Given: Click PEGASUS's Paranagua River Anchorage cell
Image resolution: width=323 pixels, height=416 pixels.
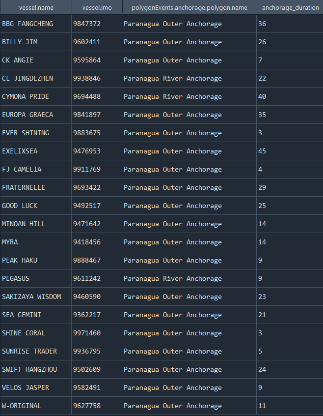Looking at the screenshot, I should click(x=173, y=279).
